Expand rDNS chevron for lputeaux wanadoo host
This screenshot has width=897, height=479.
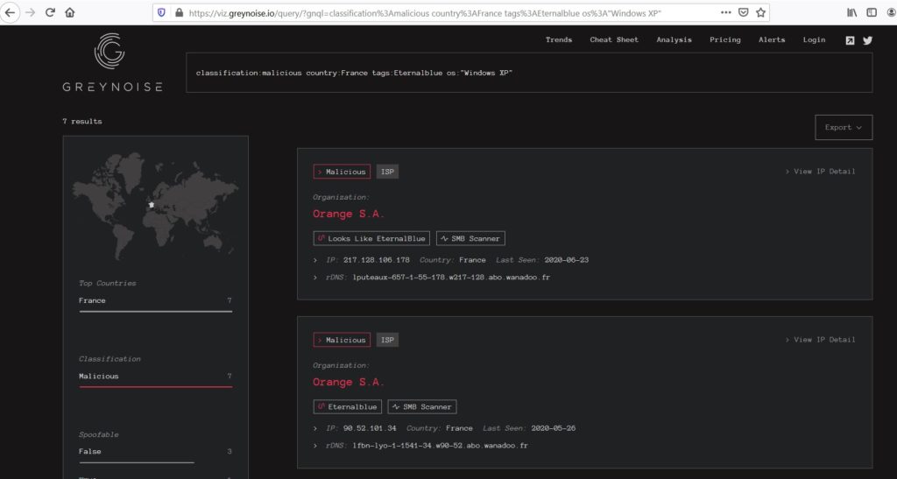(x=315, y=278)
